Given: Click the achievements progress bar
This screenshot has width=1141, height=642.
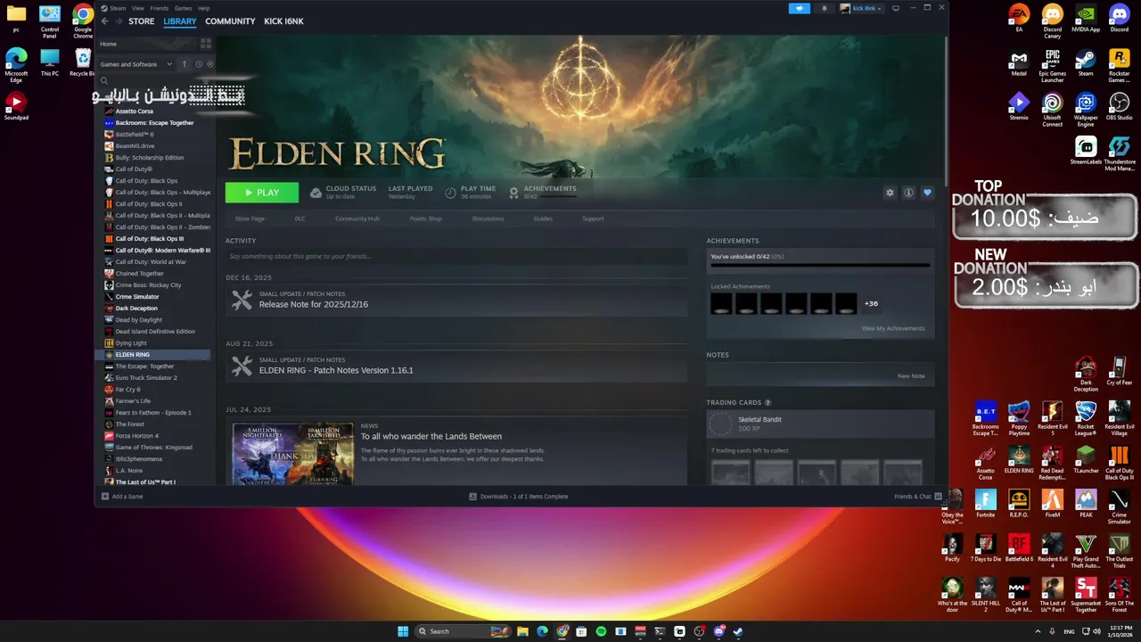Looking at the screenshot, I should pyautogui.click(x=820, y=265).
